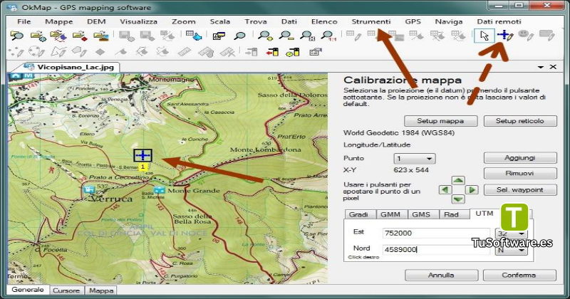
Task: Open the Naviga menu
Action: point(449,21)
